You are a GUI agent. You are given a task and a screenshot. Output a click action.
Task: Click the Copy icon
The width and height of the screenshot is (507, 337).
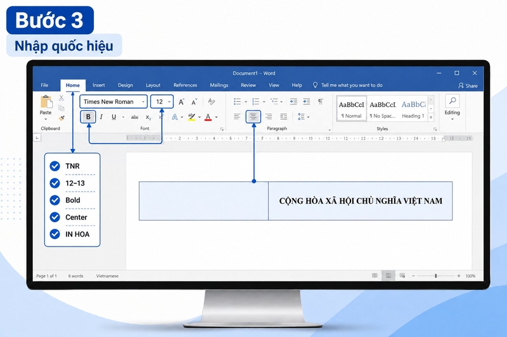pyautogui.click(x=61, y=108)
